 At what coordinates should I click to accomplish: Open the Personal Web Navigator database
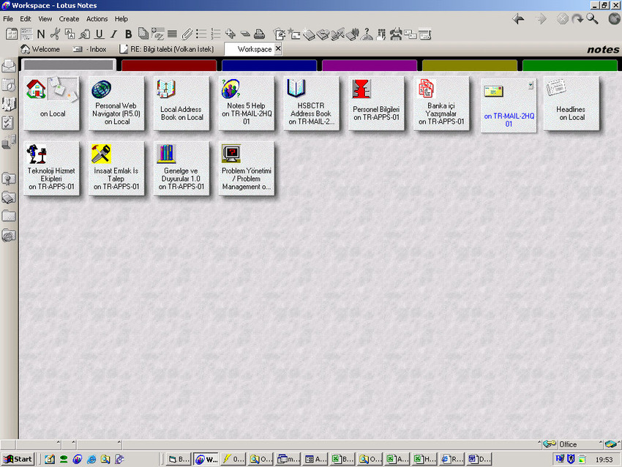point(116,103)
